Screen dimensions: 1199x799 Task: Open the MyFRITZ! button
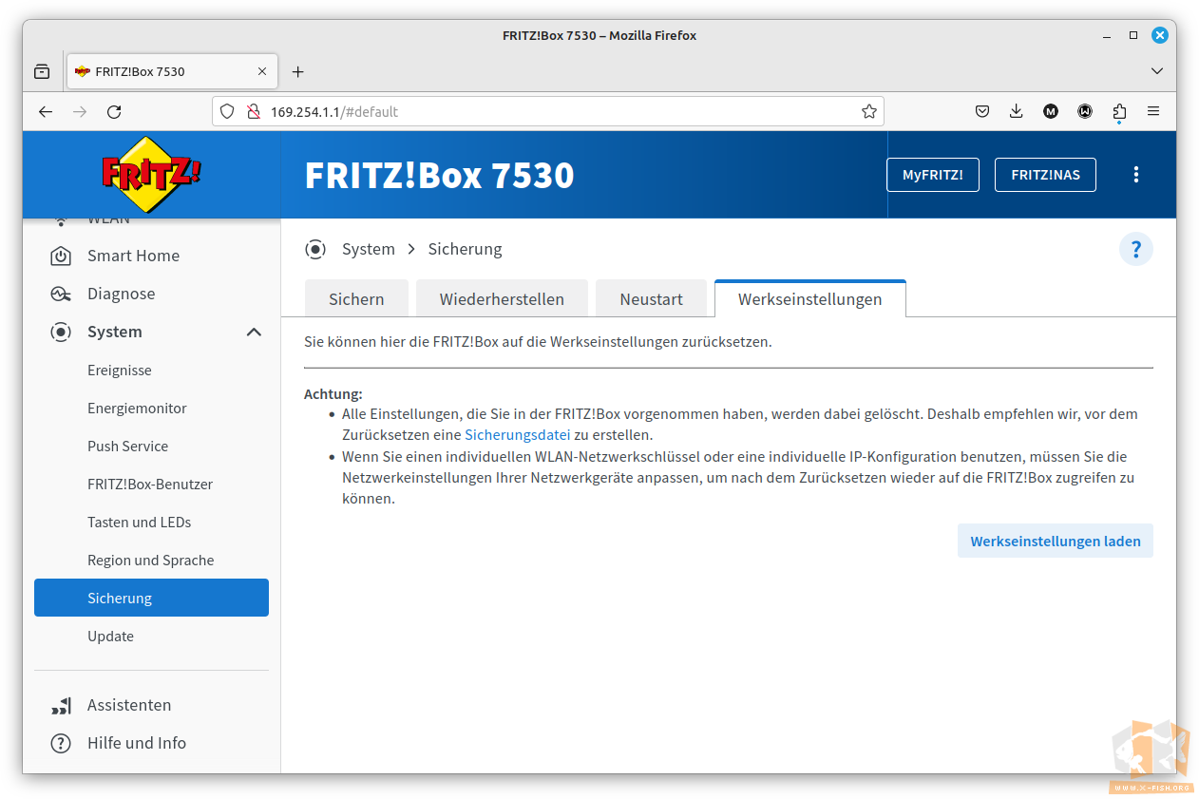(x=932, y=175)
